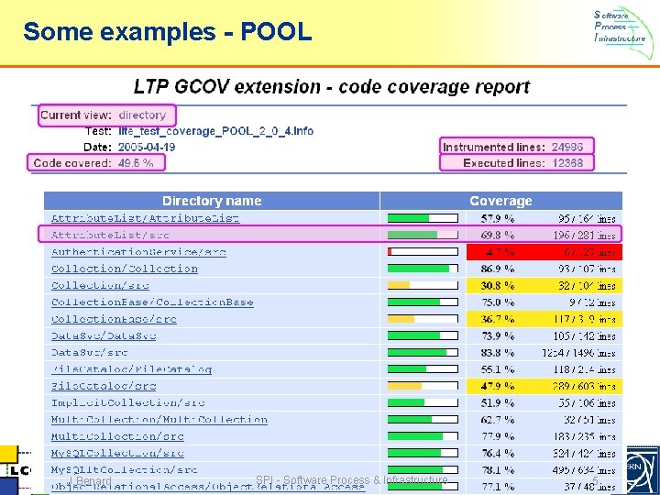Click the 57.9 % coverage value
Image resolution: width=660 pixels, height=495 pixels.
point(498,218)
